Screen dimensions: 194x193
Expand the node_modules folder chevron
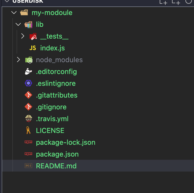click(18, 60)
